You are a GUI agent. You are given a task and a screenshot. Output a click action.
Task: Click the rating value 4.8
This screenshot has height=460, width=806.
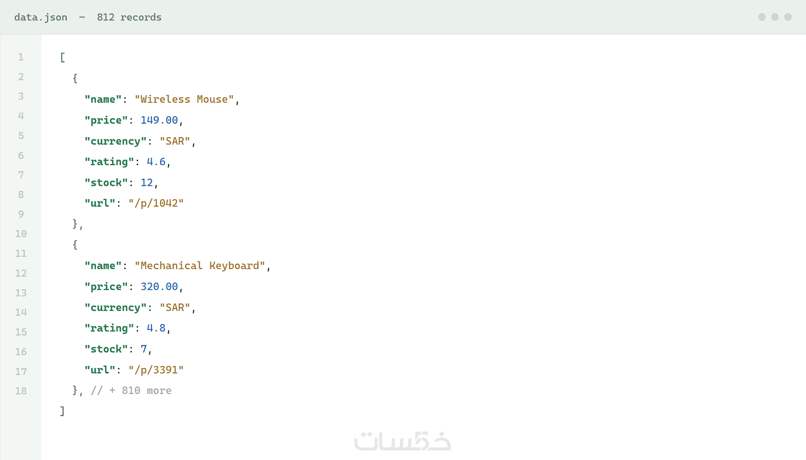click(156, 328)
